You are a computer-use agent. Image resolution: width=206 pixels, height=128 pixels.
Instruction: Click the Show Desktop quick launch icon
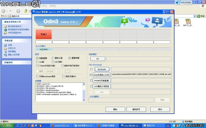click(x=22, y=126)
